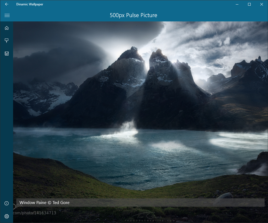Viewport: 268px width, 223px height.
Task: Go to Home in the sidebar
Action: [x=7, y=28]
